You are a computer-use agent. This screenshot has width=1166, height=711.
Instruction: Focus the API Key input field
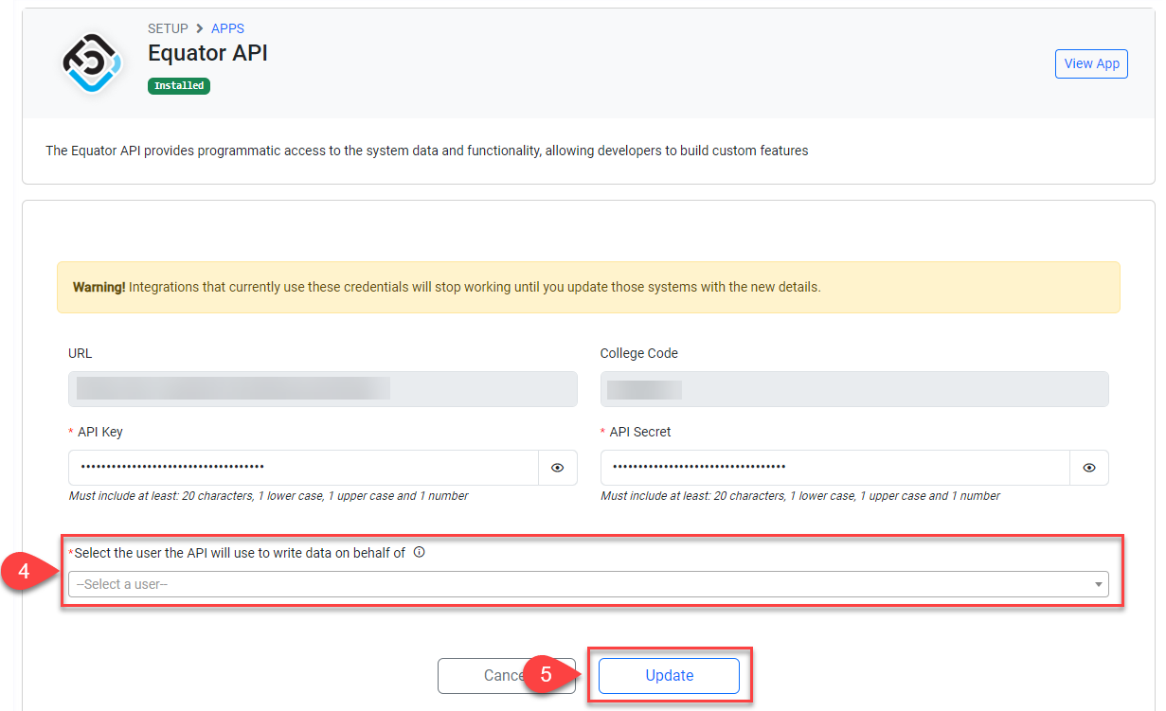pos(303,468)
